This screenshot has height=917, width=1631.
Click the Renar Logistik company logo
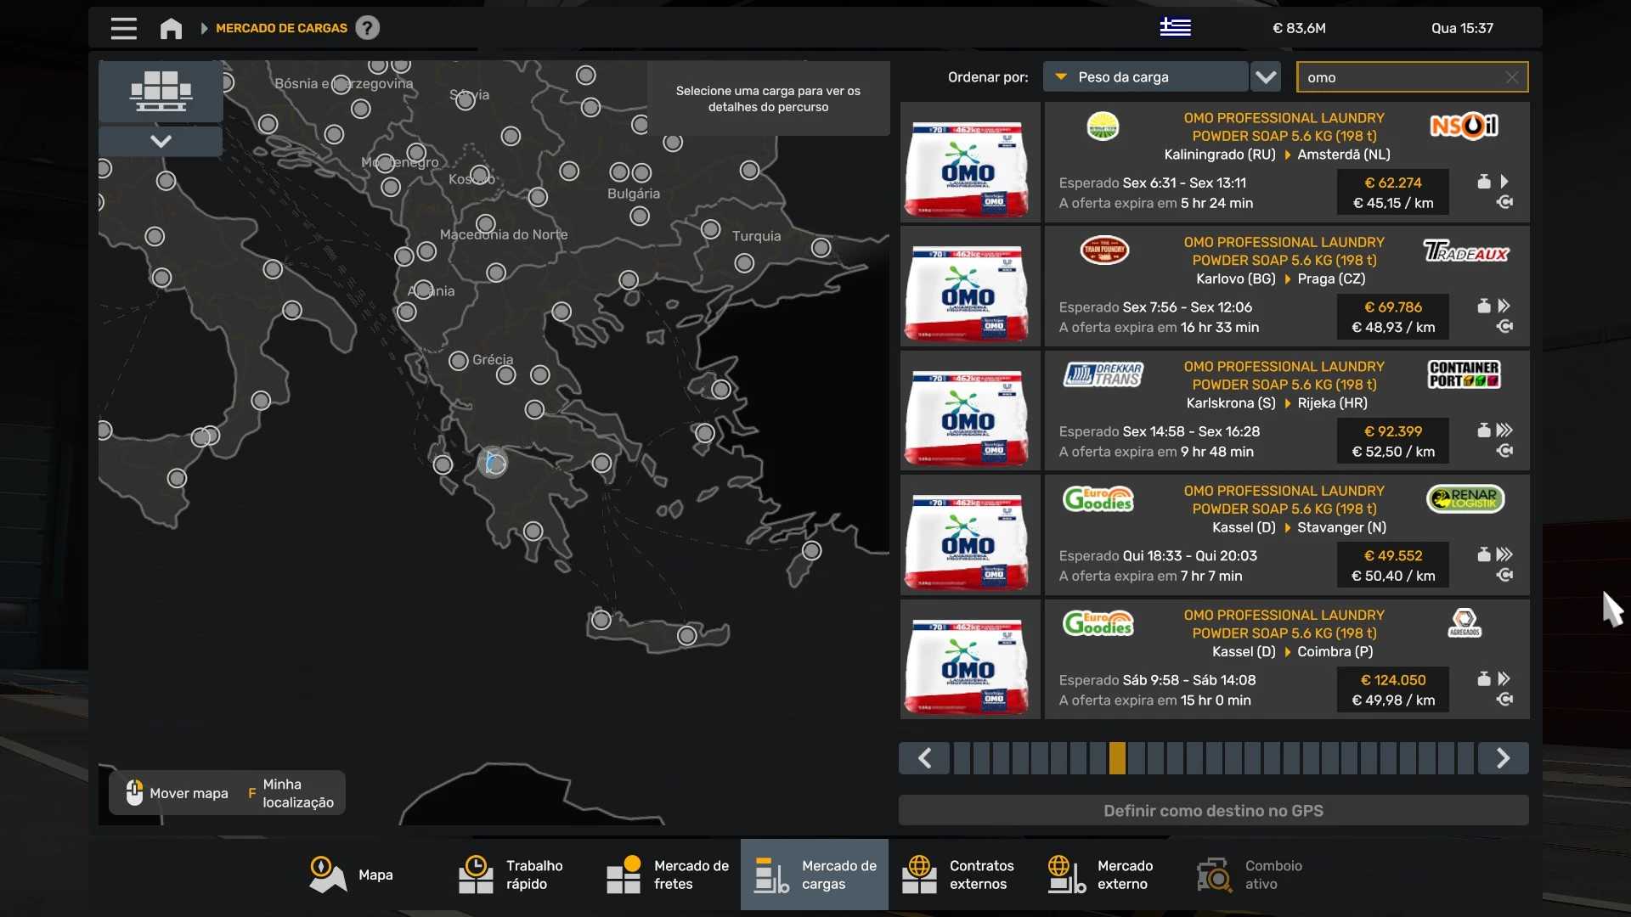(x=1465, y=499)
